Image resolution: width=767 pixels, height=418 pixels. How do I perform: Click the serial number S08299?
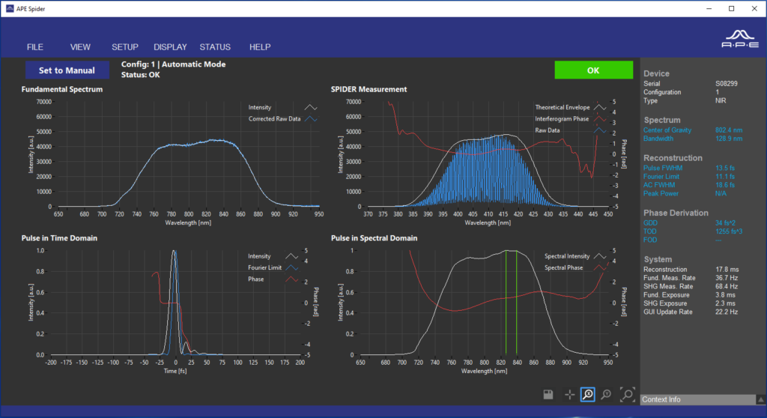727,84
